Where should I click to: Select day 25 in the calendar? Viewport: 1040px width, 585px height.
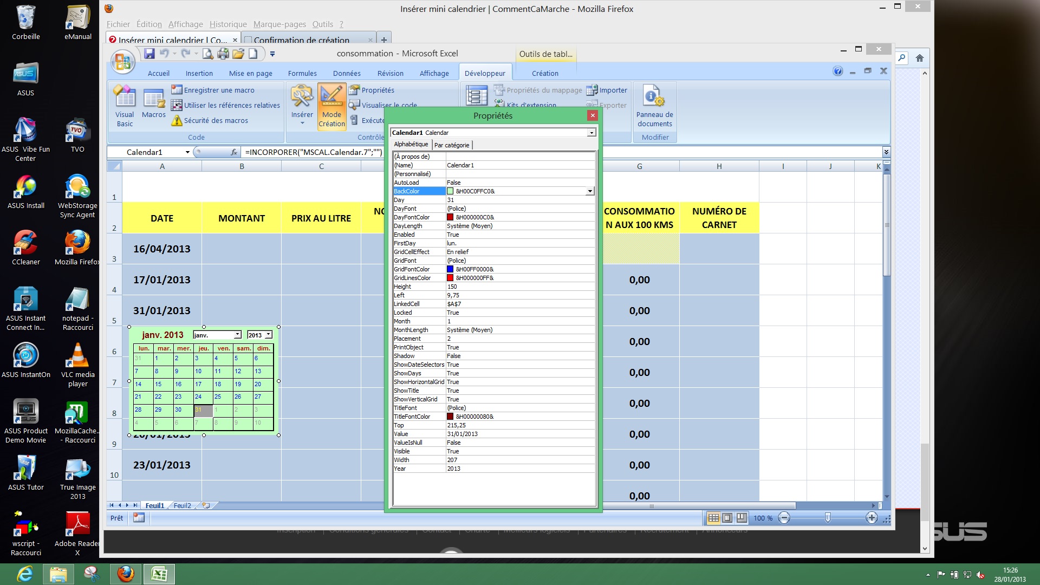(x=223, y=397)
